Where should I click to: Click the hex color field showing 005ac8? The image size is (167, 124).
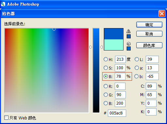pyautogui.click(x=117, y=113)
